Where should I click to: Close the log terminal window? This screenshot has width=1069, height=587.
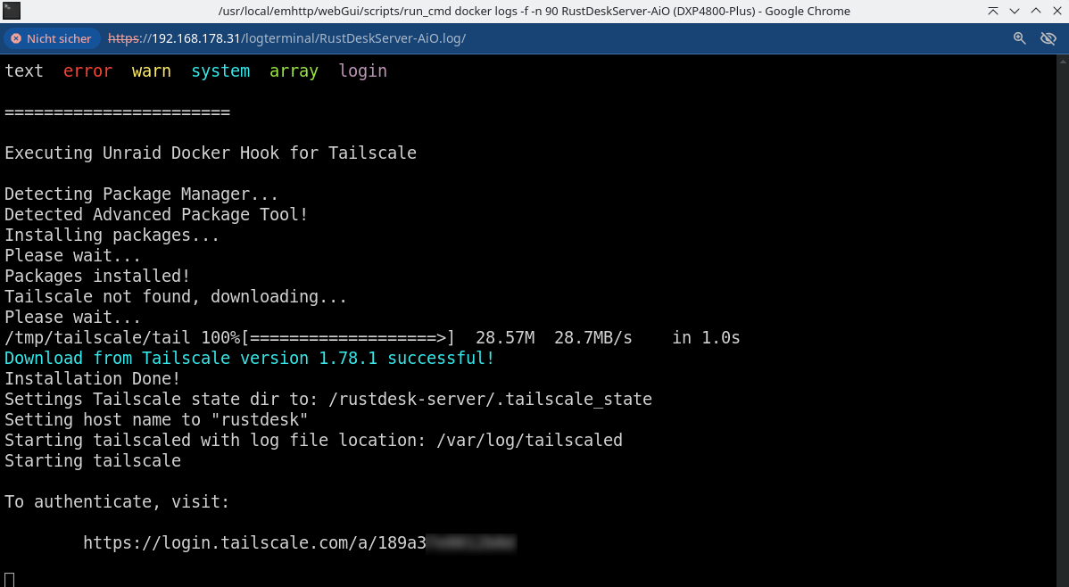coord(1057,11)
